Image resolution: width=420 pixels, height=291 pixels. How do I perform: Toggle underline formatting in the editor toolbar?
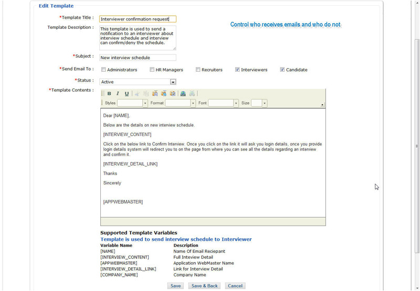[127, 94]
